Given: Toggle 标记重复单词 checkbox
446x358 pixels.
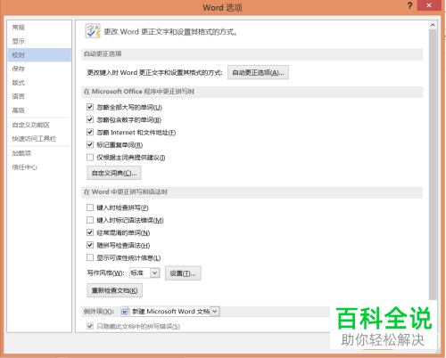Looking at the screenshot, I should click(90, 144).
